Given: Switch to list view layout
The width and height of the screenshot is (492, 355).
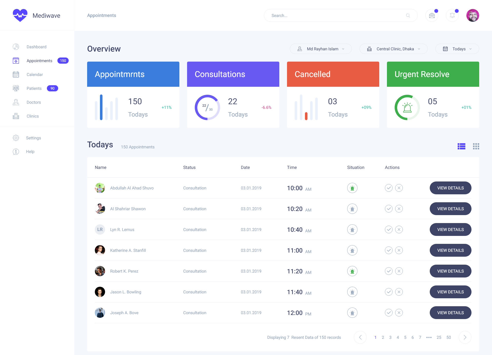Looking at the screenshot, I should (x=461, y=146).
